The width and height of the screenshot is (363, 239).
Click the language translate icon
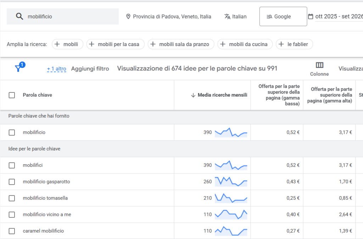click(x=227, y=17)
